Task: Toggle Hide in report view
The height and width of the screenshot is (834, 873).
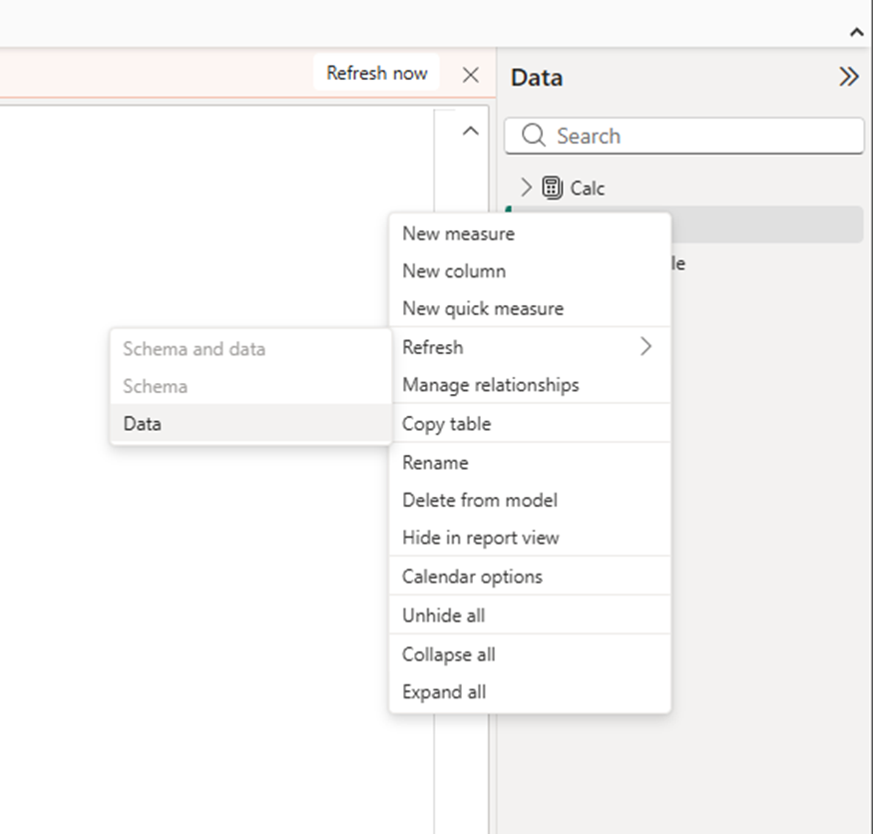Action: (x=480, y=538)
